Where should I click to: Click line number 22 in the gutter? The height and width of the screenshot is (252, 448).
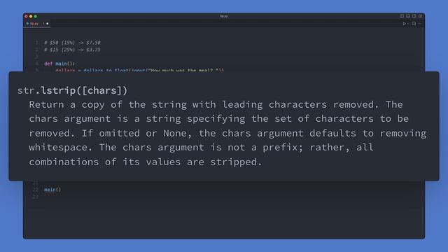tap(35, 190)
